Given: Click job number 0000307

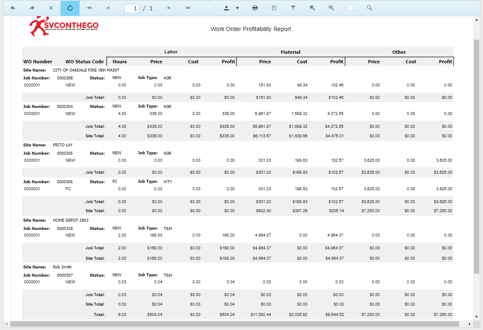Looking at the screenshot, I should (x=65, y=275).
